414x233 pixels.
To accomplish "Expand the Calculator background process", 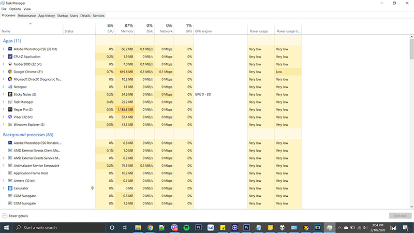I will (4, 188).
